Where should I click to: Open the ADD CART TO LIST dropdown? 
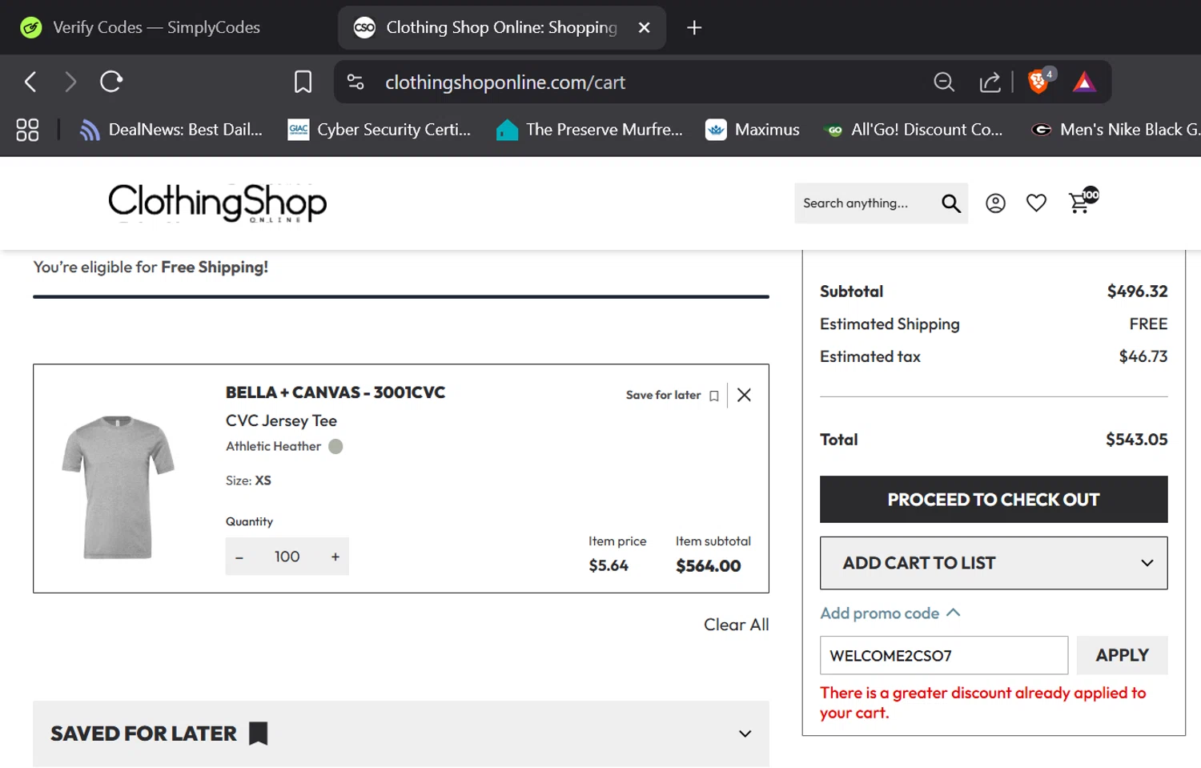(x=994, y=563)
